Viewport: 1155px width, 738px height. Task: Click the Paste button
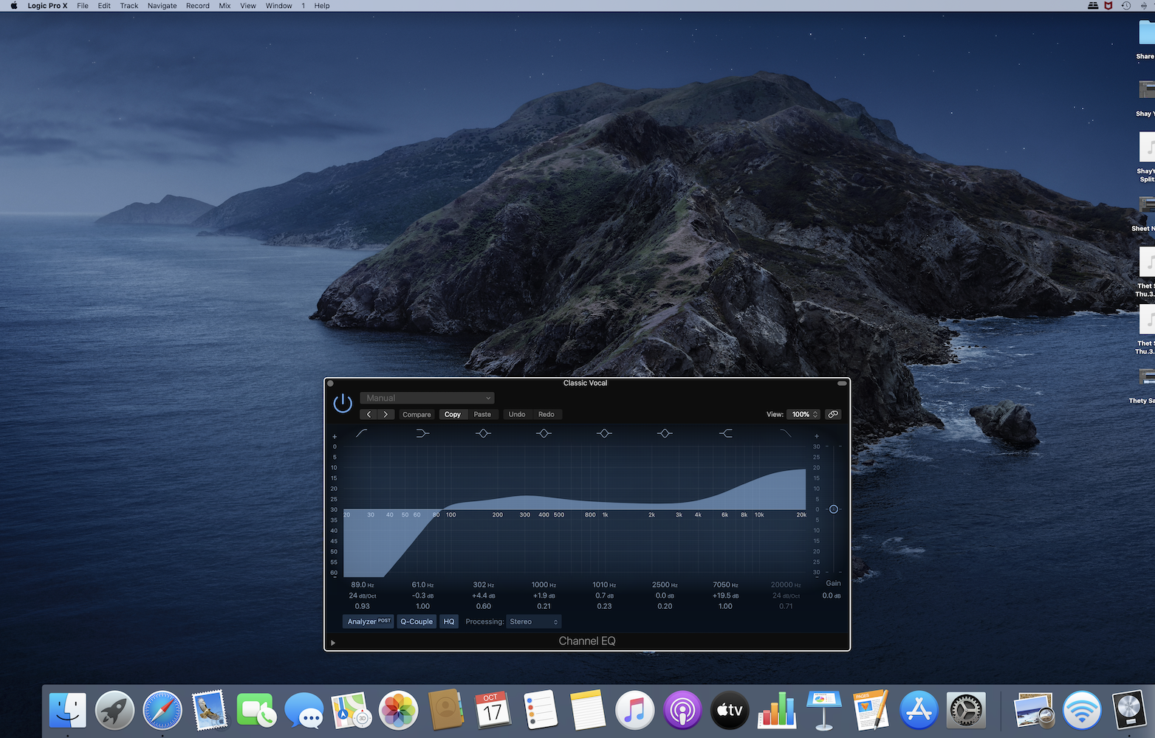click(x=482, y=415)
